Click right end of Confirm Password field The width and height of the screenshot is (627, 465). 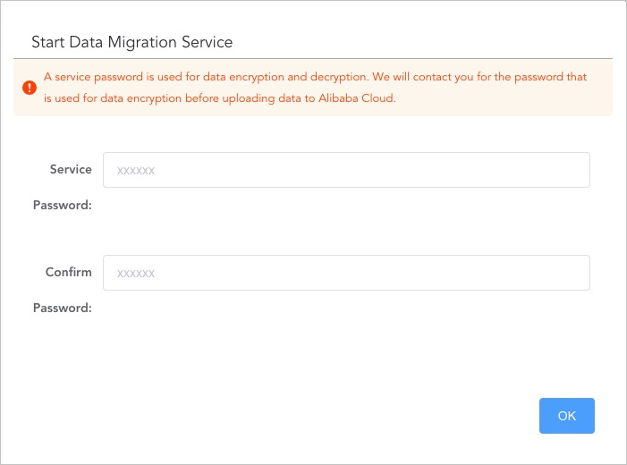572,273
